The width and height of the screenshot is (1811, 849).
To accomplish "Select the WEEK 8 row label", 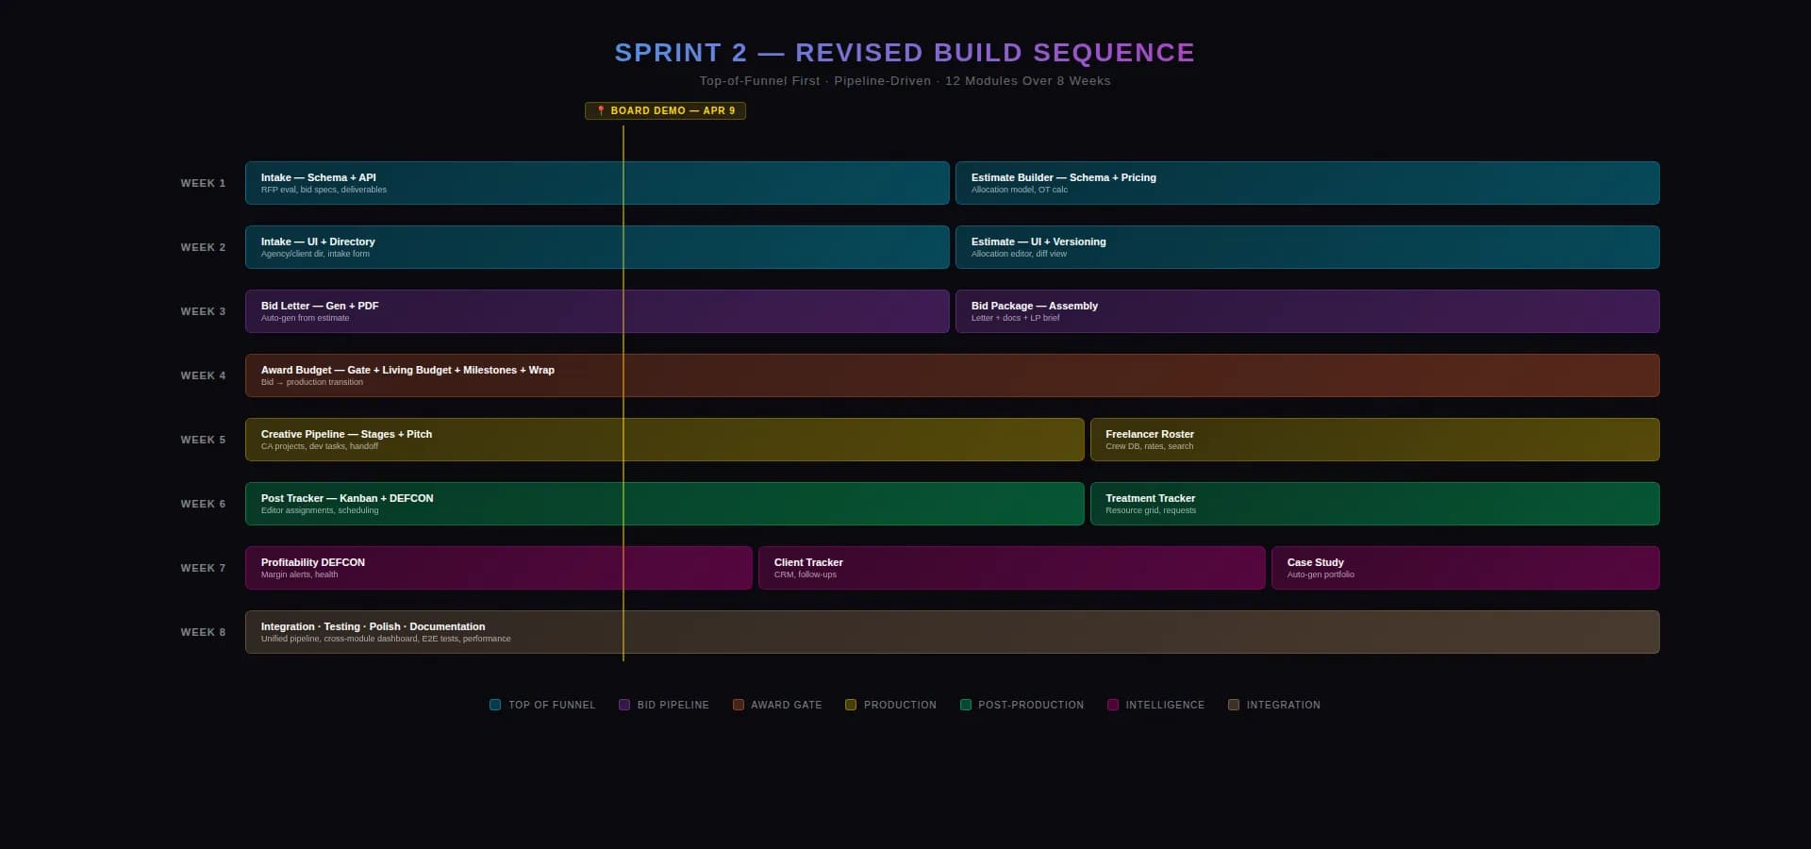I will coord(203,632).
